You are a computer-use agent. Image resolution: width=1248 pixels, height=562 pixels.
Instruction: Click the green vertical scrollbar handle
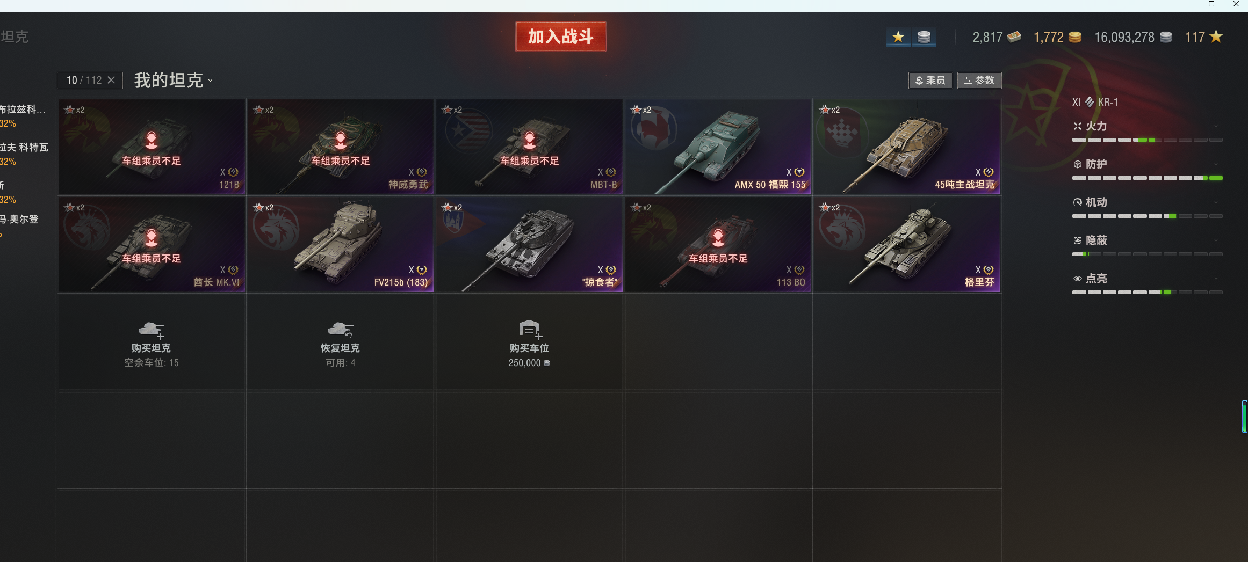(x=1245, y=416)
